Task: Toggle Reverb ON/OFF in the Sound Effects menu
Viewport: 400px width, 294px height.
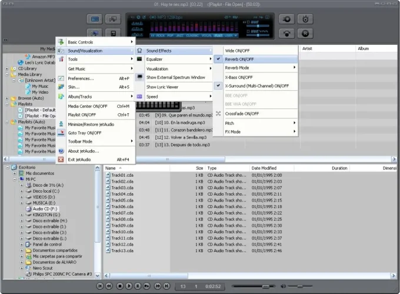Action: 239,60
